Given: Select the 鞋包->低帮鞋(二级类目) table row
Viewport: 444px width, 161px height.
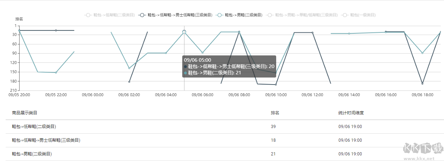Looking at the screenshot, I should 225,127.
